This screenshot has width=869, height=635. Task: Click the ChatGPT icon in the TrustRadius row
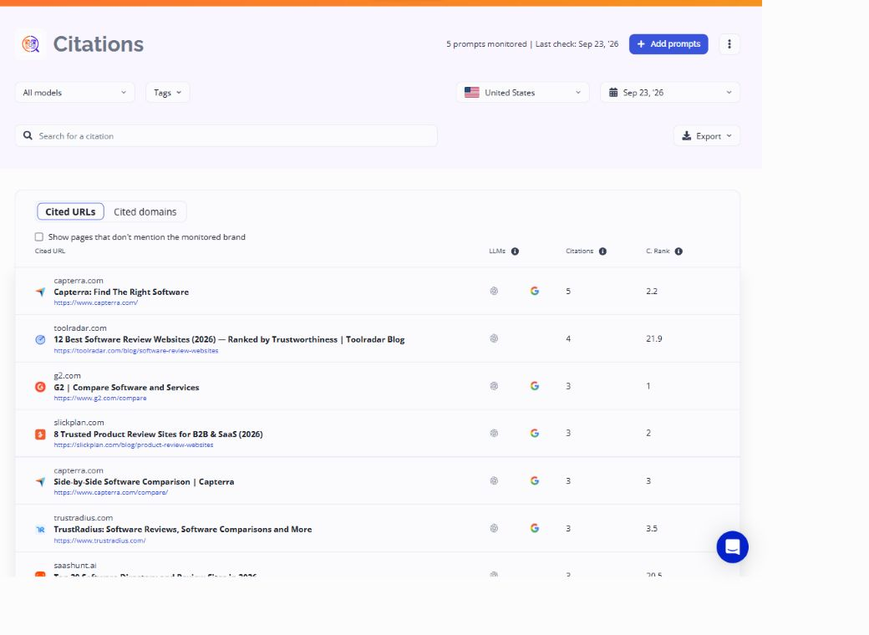coord(494,529)
